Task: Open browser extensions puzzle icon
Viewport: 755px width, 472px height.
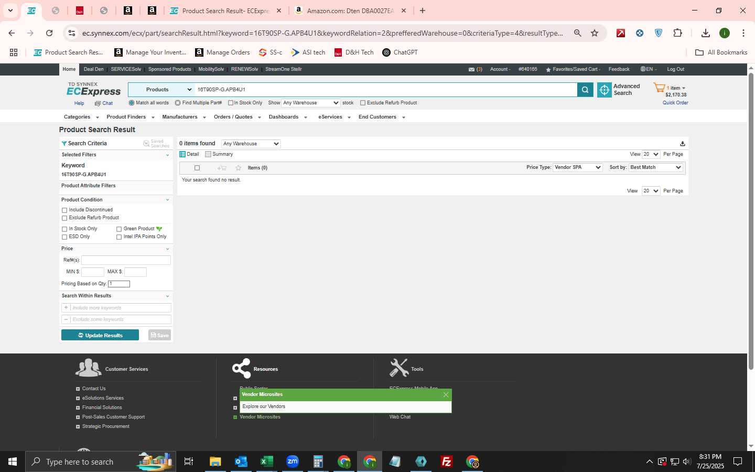Action: [677, 33]
